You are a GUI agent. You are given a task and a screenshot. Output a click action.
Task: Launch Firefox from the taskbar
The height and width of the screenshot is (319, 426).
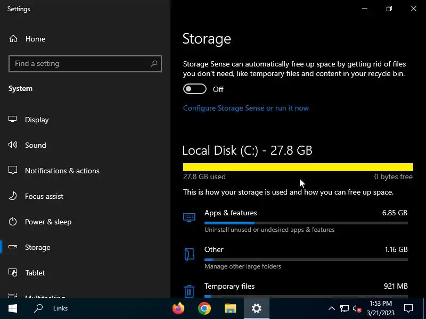[178, 308]
